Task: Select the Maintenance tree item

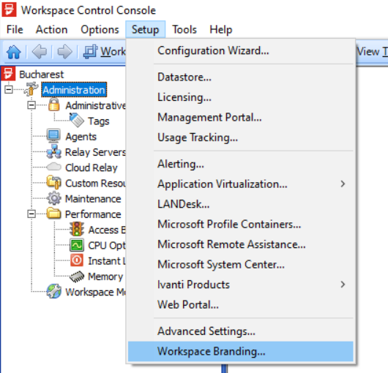Action: (93, 199)
